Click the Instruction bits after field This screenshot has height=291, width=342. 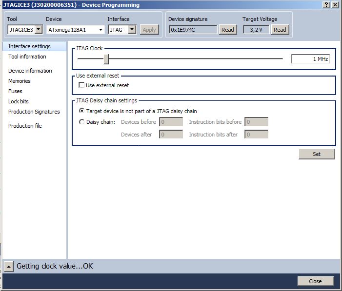tap(256, 134)
